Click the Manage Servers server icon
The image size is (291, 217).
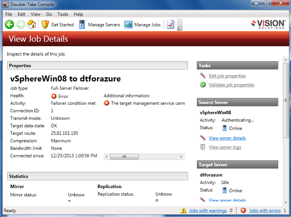[82, 25]
